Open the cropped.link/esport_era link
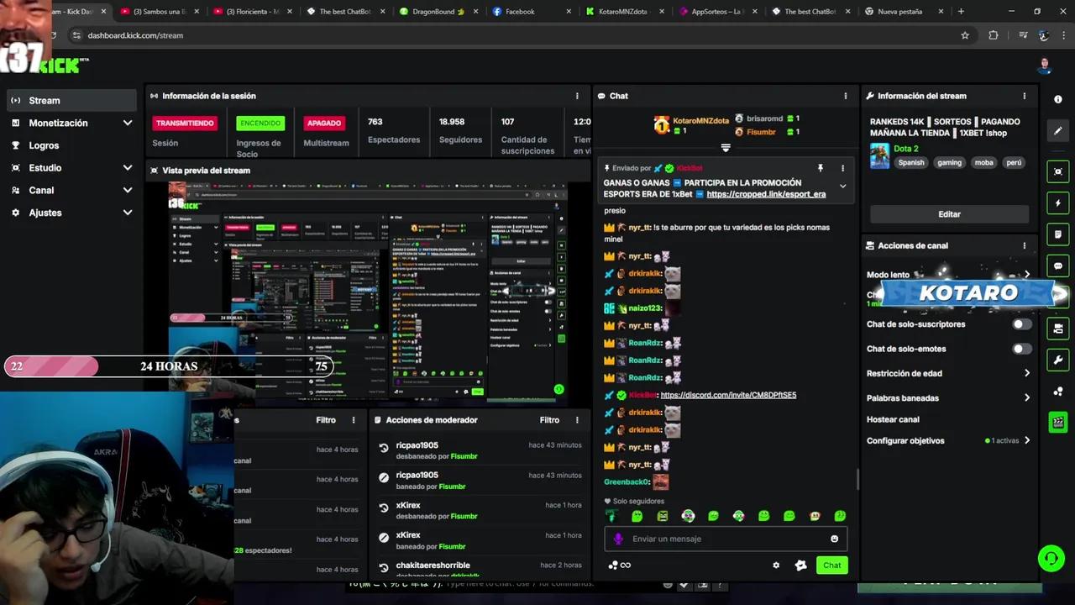This screenshot has height=605, width=1075. click(x=766, y=194)
